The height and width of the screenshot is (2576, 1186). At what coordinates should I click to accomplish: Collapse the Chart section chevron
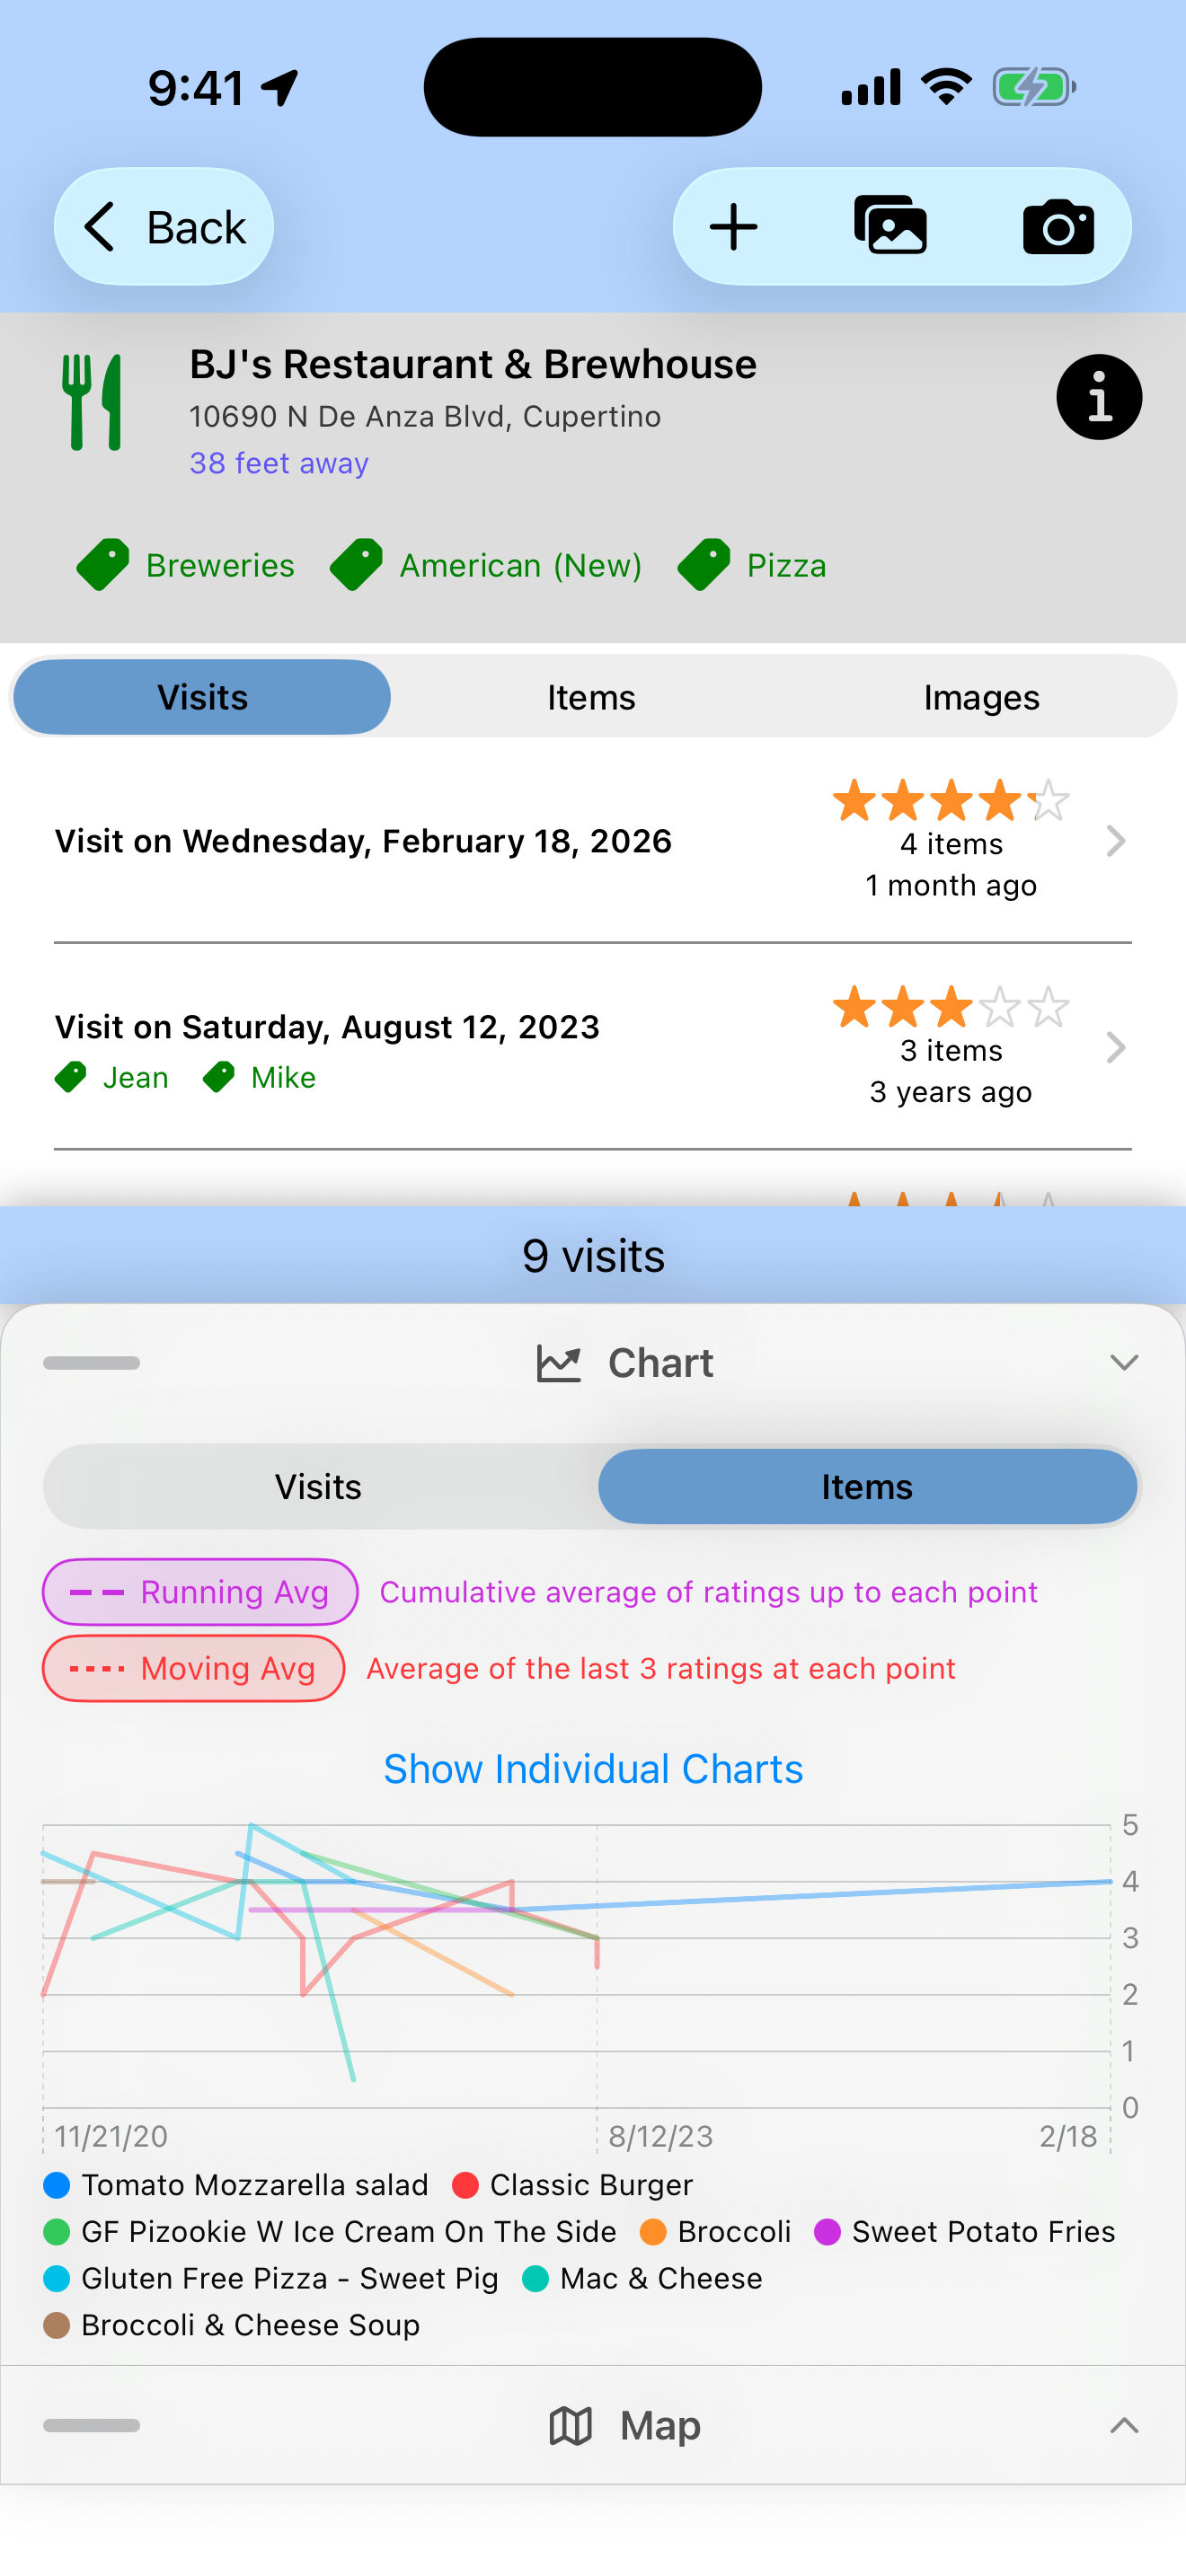1124,1363
